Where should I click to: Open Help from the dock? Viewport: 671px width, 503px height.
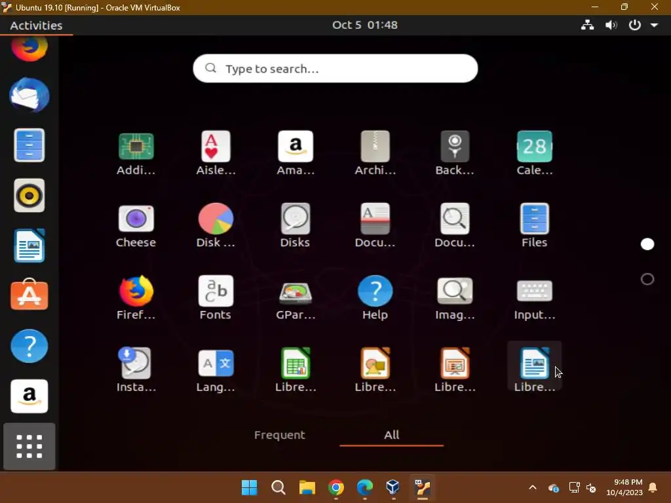29,346
